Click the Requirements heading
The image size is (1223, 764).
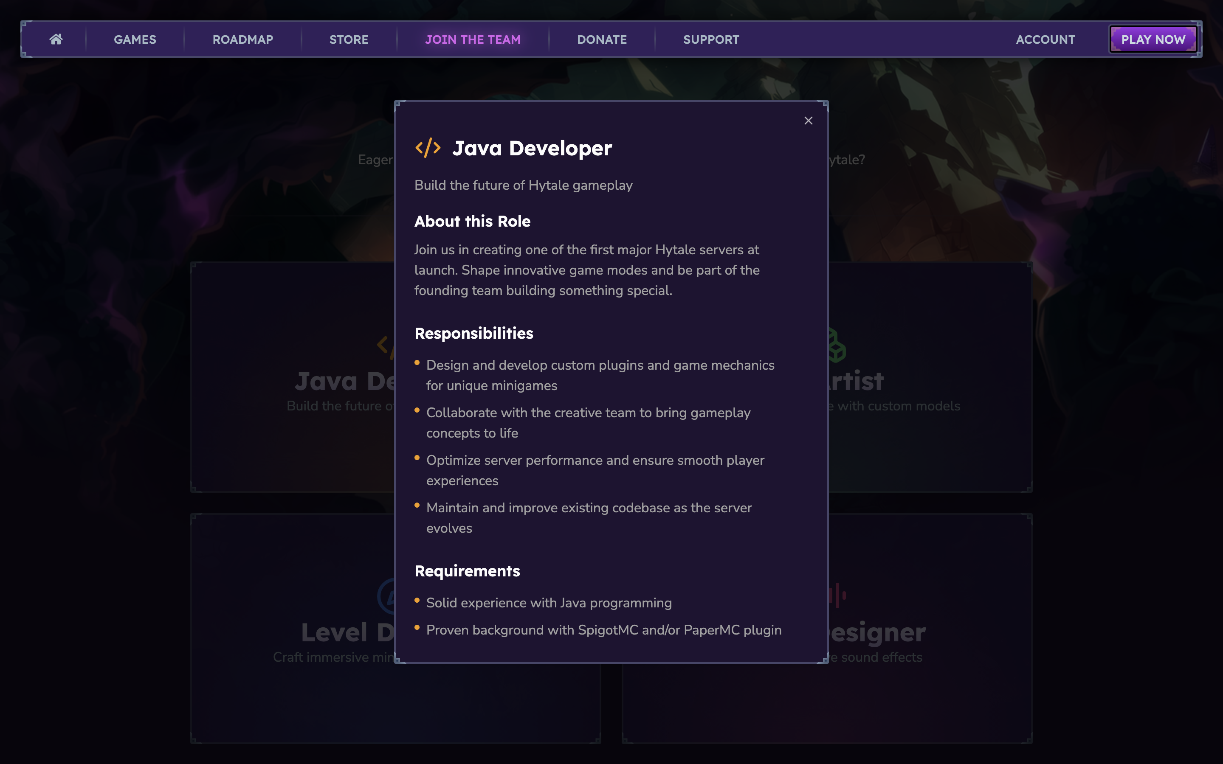[467, 571]
